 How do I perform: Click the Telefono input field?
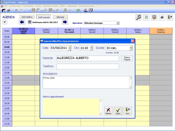88,66
